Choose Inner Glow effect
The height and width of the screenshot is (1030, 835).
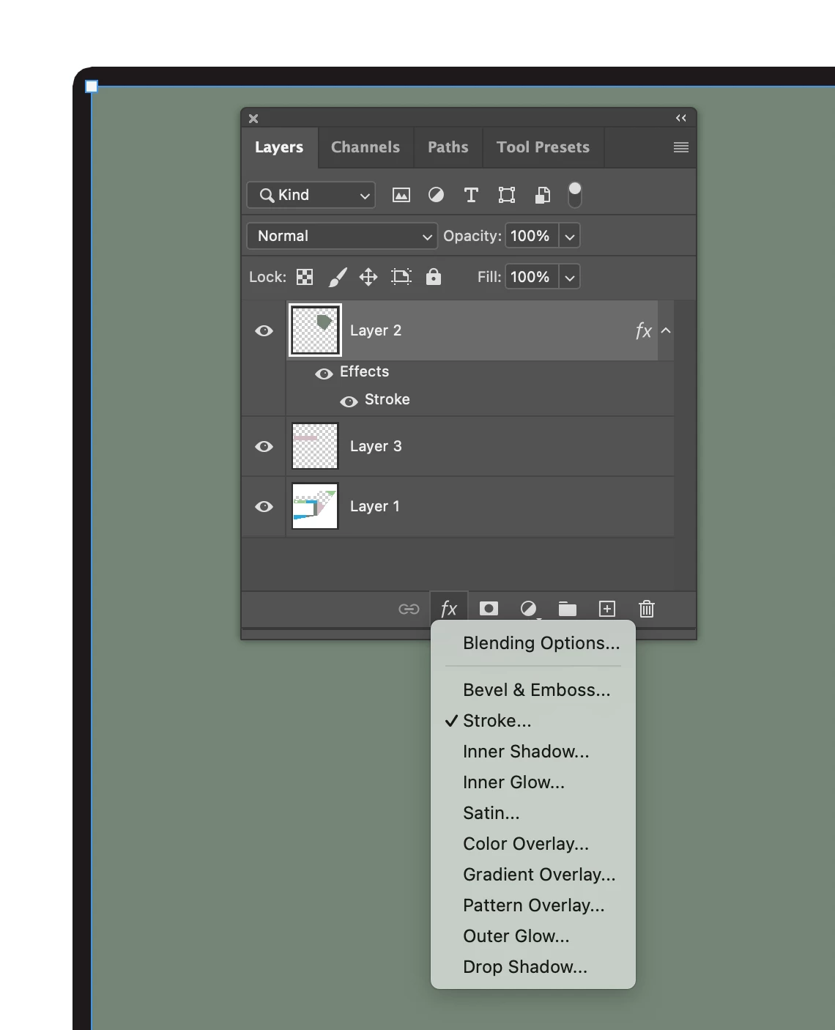click(533, 782)
